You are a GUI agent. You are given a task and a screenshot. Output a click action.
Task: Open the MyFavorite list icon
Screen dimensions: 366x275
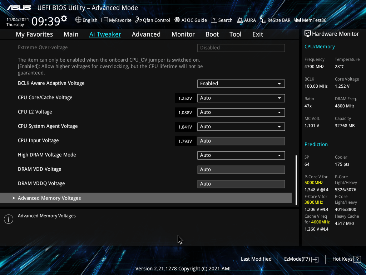[105, 20]
